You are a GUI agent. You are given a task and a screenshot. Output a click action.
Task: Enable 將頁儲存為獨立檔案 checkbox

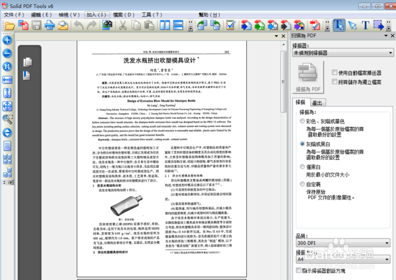334,82
